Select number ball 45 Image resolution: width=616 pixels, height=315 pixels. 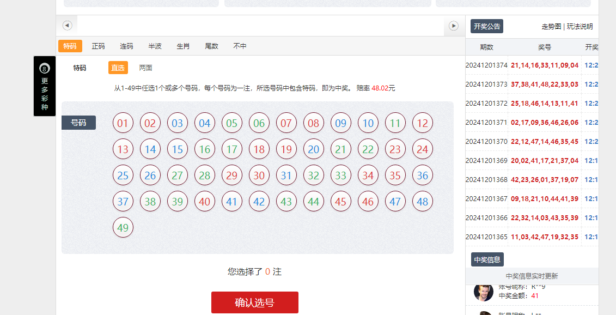(340, 201)
